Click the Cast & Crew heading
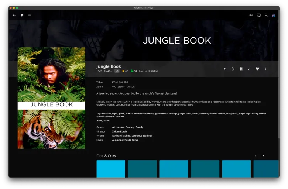This screenshot has width=288, height=189. point(106,156)
